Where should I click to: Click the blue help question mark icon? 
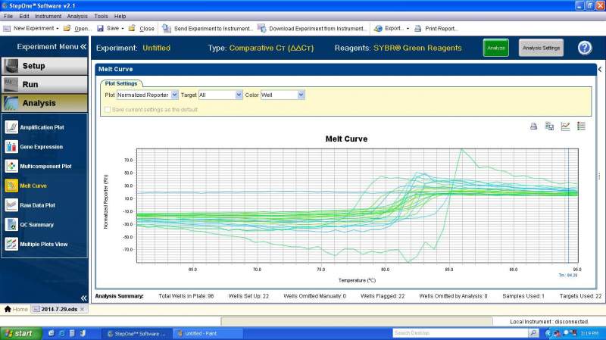click(x=584, y=48)
